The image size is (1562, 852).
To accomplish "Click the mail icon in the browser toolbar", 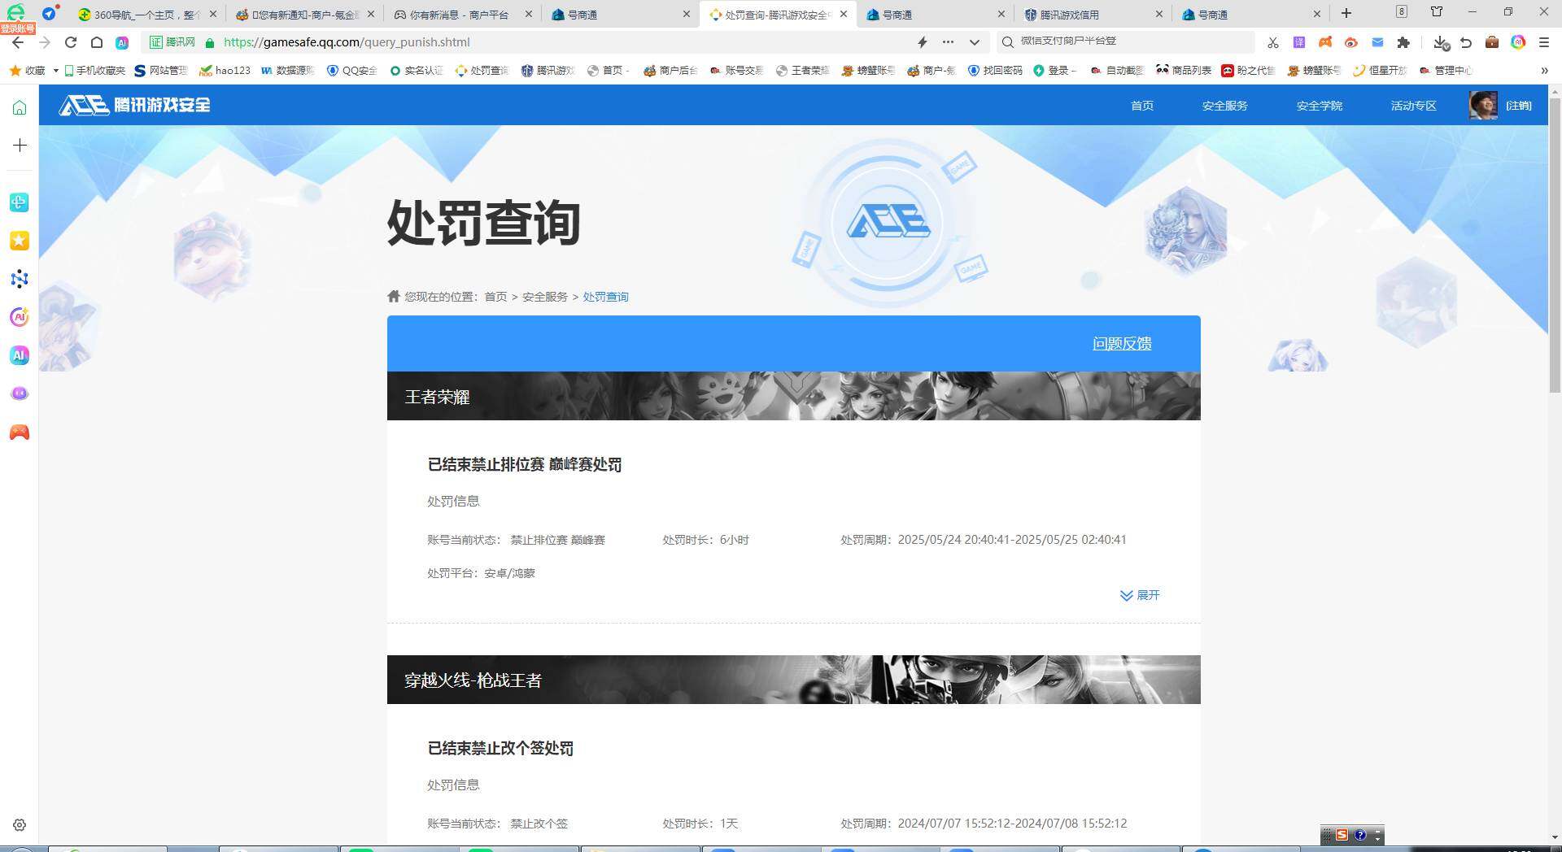I will (x=1377, y=41).
